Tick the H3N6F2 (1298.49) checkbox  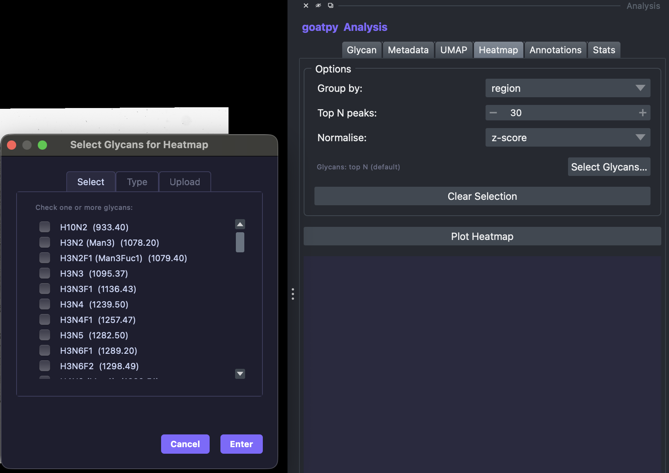click(45, 366)
